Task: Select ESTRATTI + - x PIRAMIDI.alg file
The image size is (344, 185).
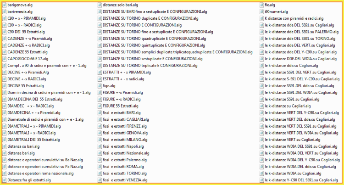Action: click(x=127, y=73)
